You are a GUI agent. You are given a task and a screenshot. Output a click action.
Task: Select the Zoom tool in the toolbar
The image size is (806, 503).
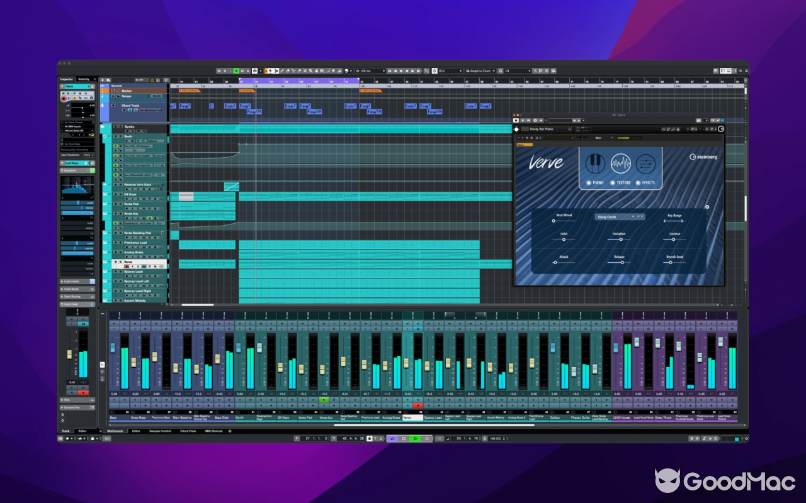(311, 71)
